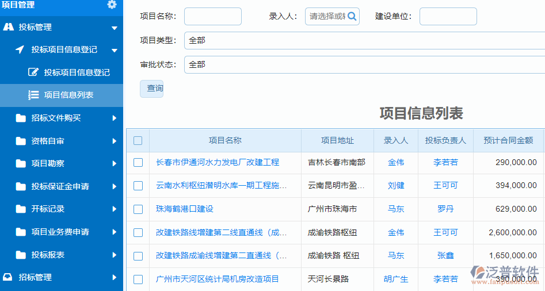Click the folder icon beside 招标文件购买
Viewport: 545px width, 291px height.
tap(21, 118)
